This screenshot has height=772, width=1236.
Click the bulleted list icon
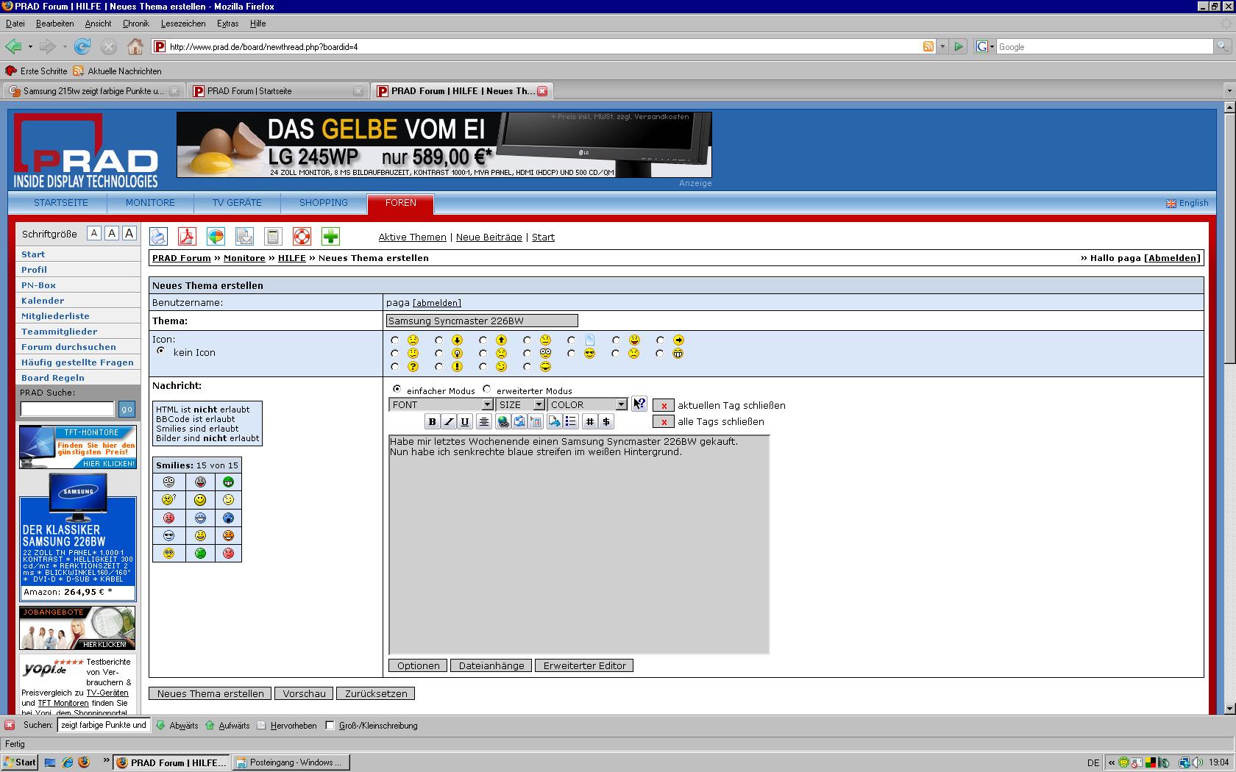(x=570, y=421)
